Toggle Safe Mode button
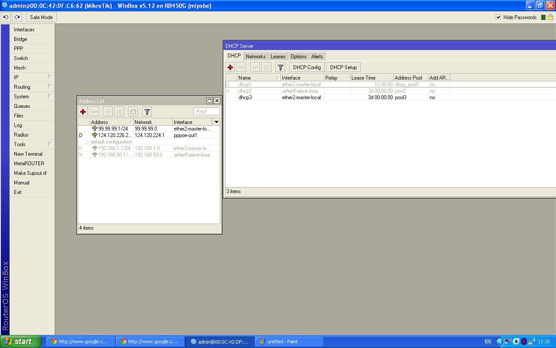Viewport: 556px width, 348px height. (41, 17)
